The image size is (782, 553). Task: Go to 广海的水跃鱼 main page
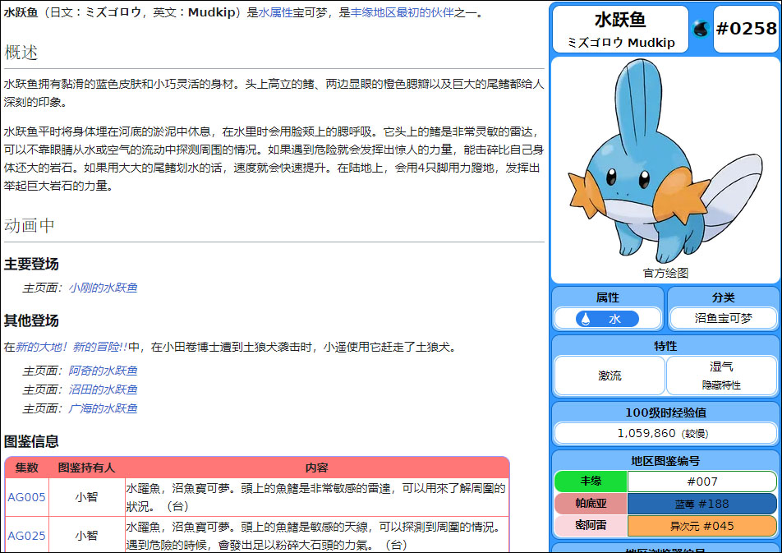point(103,408)
